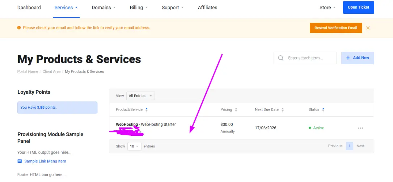Open the Affiliates menu item
Viewport: 393px width, 182px height.
(207, 8)
